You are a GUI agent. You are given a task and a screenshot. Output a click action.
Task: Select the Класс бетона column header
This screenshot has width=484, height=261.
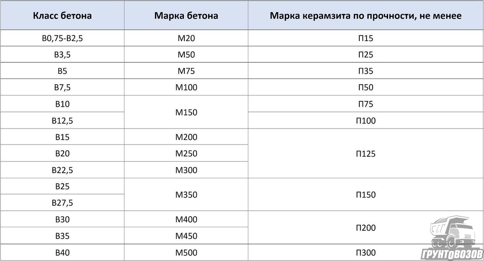[x=62, y=16]
